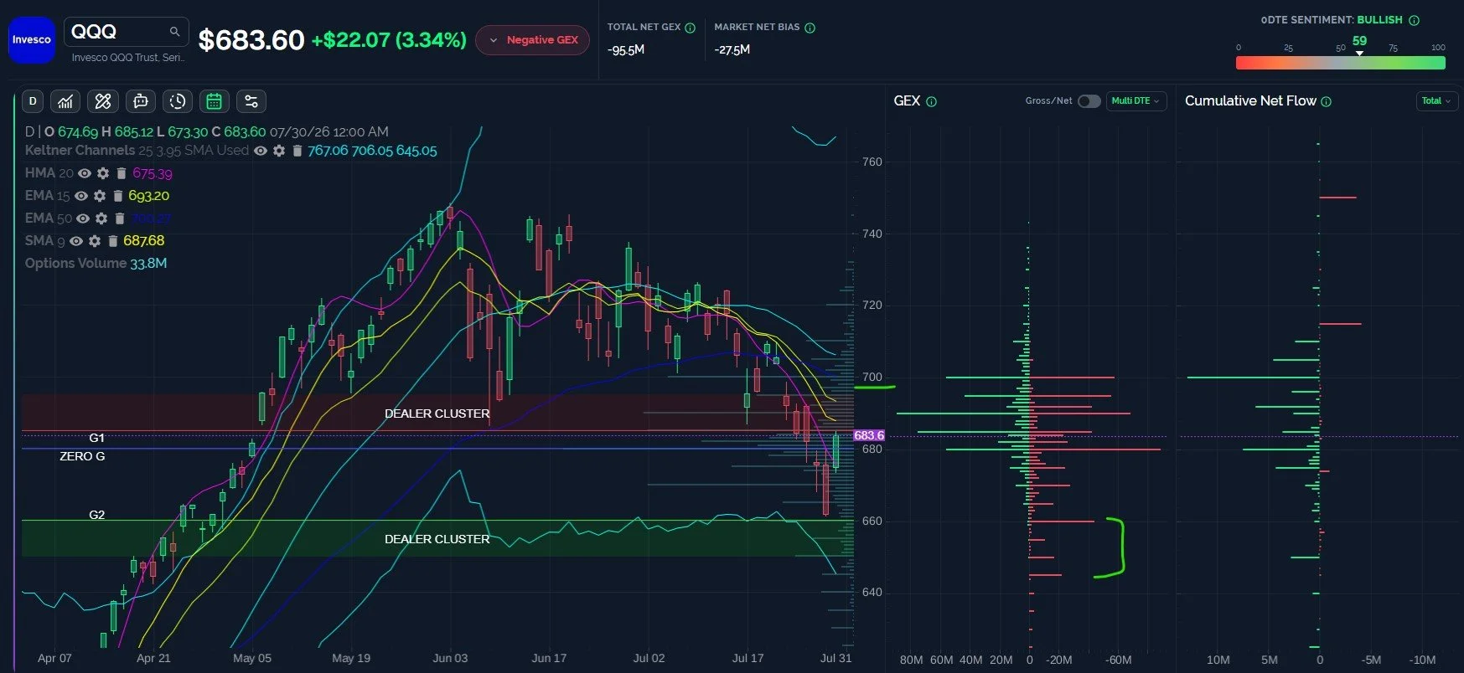
Task: Show info for GEX panel
Action: pyautogui.click(x=932, y=101)
